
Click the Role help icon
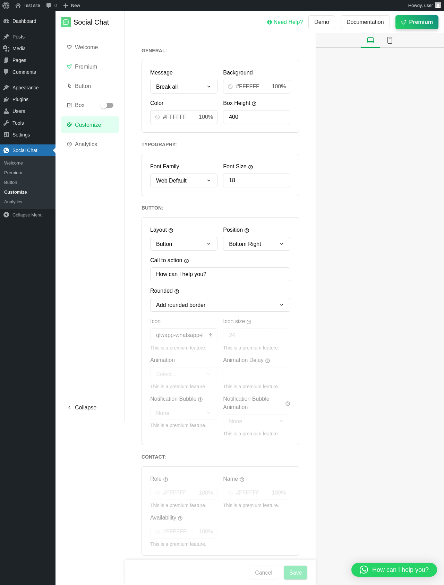coord(165,479)
